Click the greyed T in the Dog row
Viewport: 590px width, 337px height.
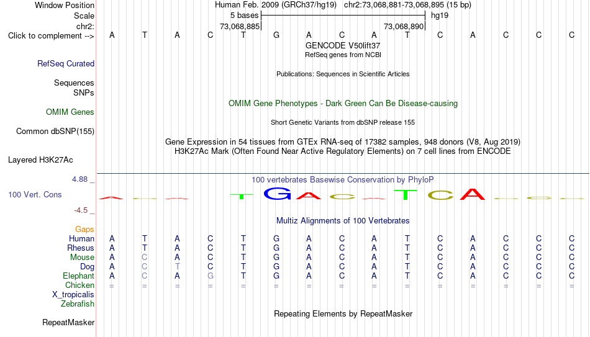[177, 267]
